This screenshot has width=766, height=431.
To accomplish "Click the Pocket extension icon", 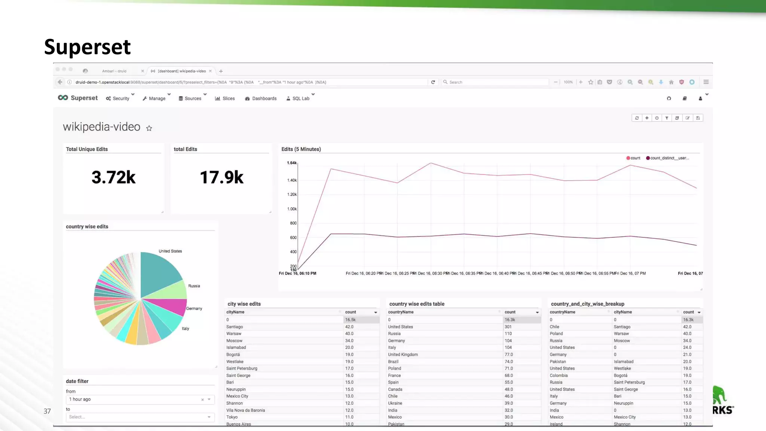I will click(x=609, y=82).
